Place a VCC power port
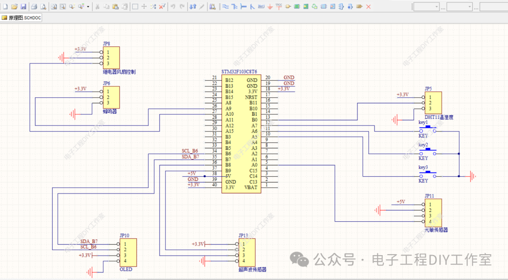This screenshot has width=508, height=280. 278,7
